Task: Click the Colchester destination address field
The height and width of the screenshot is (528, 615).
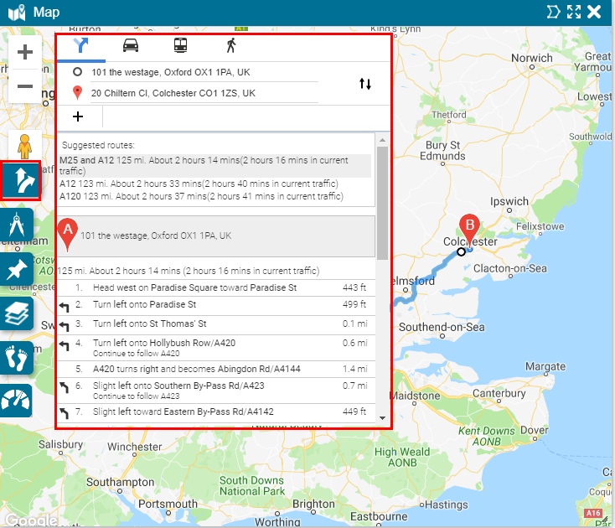Action: point(201,93)
